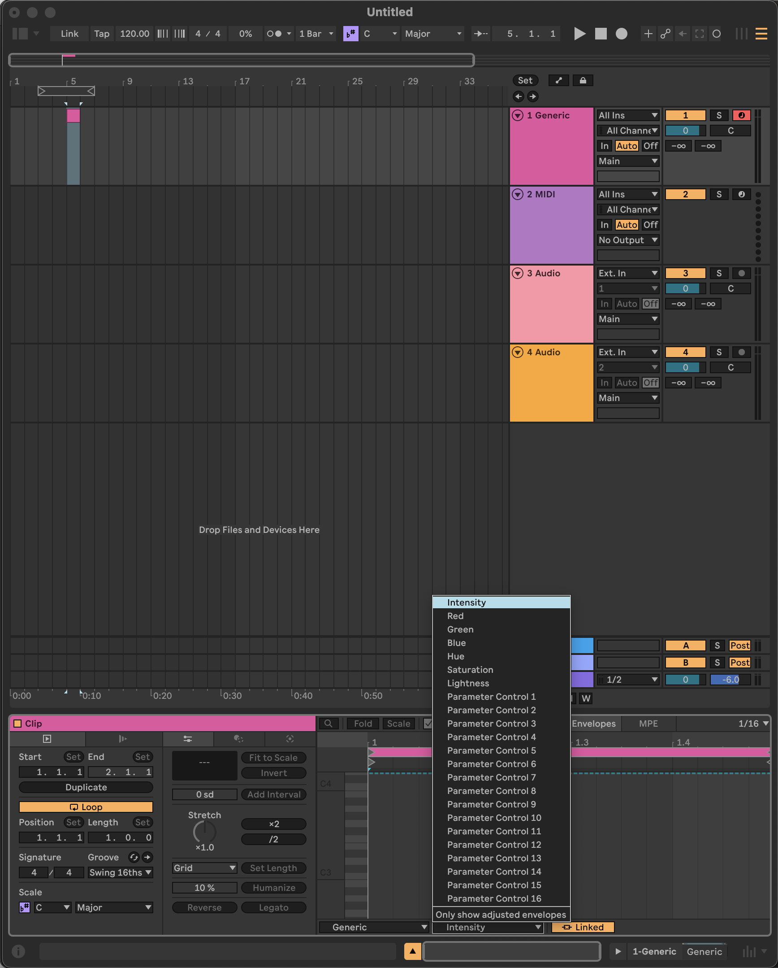Screen dimensions: 778x968
Task: Click the orange detail view toggle triangle
Action: point(412,951)
